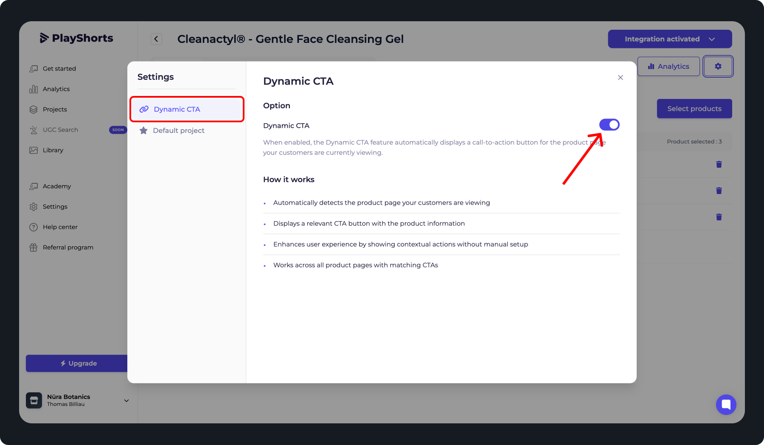Viewport: 764px width, 445px height.
Task: Delete the first selected product
Action: pos(719,164)
